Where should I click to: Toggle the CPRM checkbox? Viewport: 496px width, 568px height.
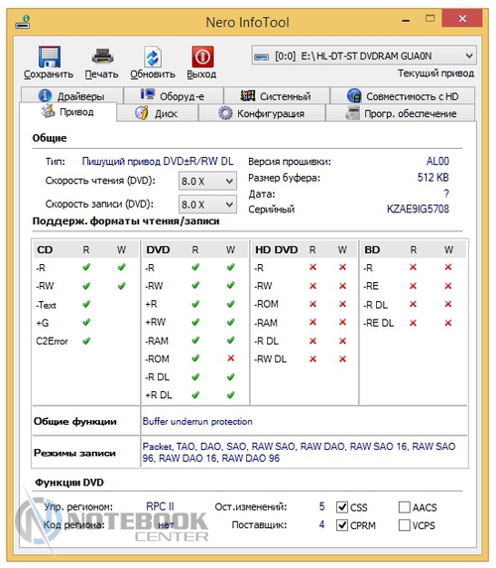342,525
